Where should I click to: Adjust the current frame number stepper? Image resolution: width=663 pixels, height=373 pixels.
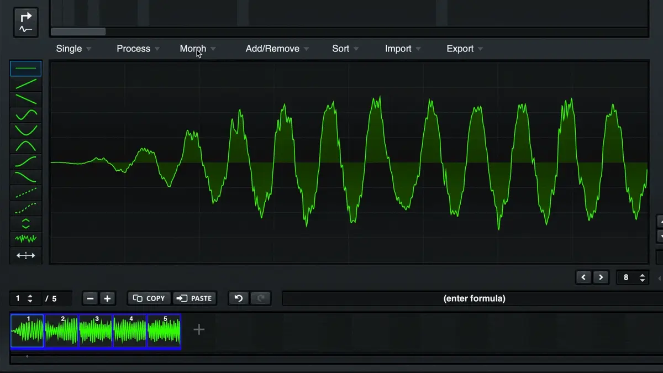coord(30,298)
